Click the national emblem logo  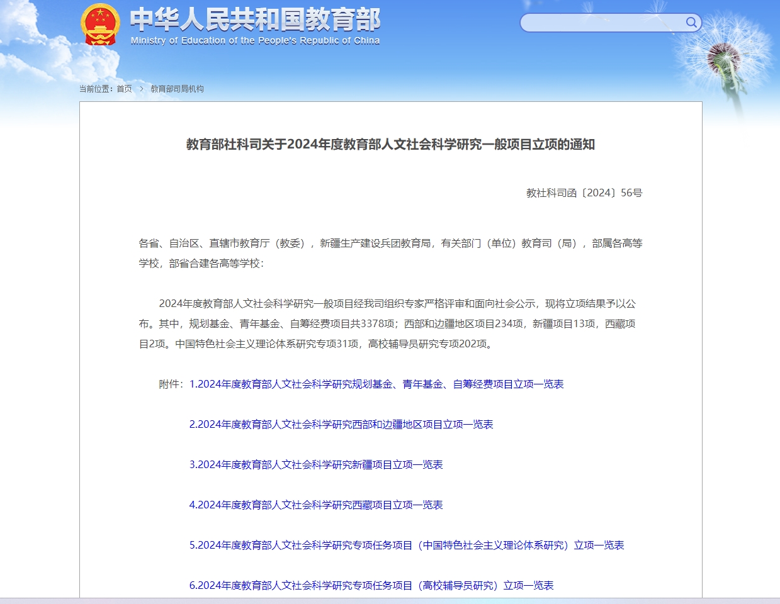pyautogui.click(x=100, y=25)
